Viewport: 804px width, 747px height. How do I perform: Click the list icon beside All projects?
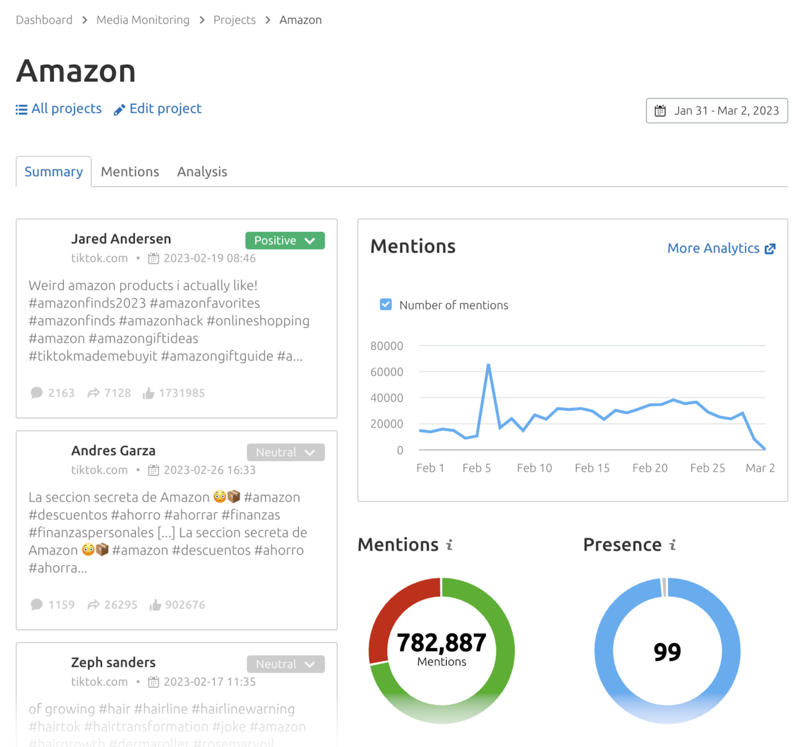click(x=21, y=109)
